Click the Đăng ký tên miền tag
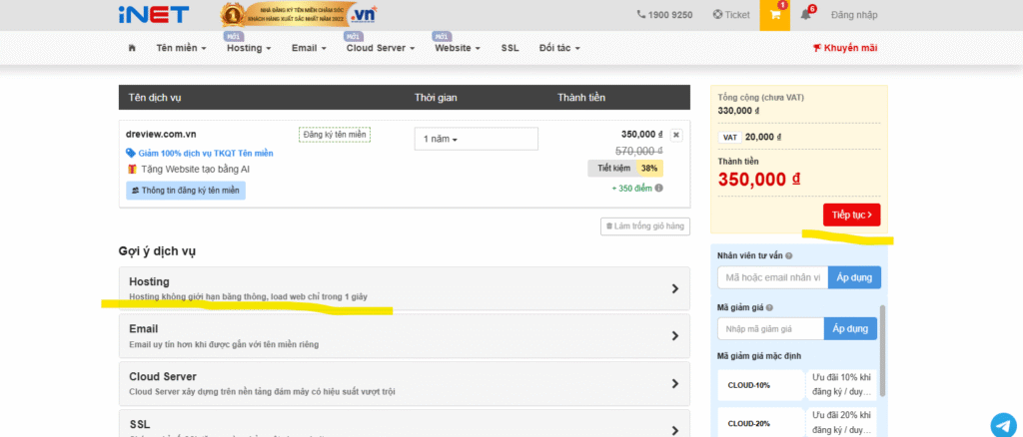 click(x=335, y=134)
